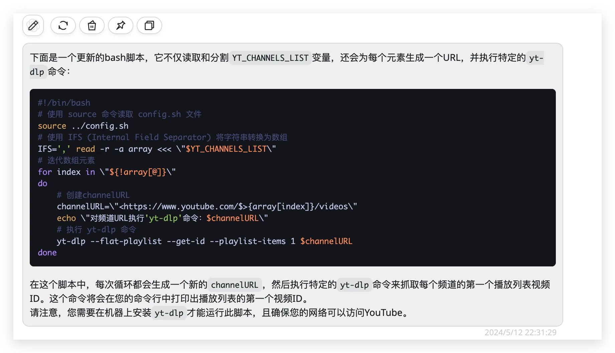The height and width of the screenshot is (353, 615).
Task: Select the yt-dlp inline code badge
Action: coord(354,285)
